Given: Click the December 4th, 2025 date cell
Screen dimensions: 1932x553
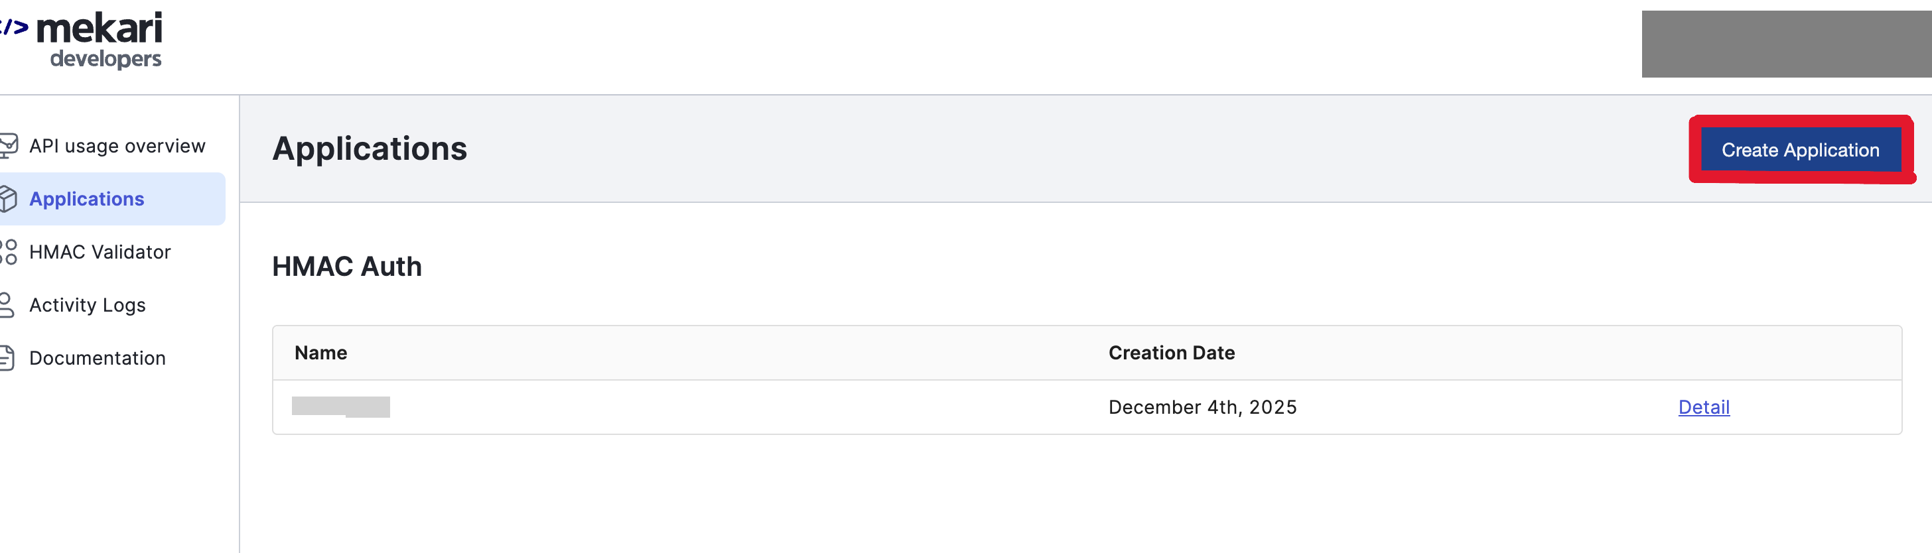Looking at the screenshot, I should tap(1202, 407).
